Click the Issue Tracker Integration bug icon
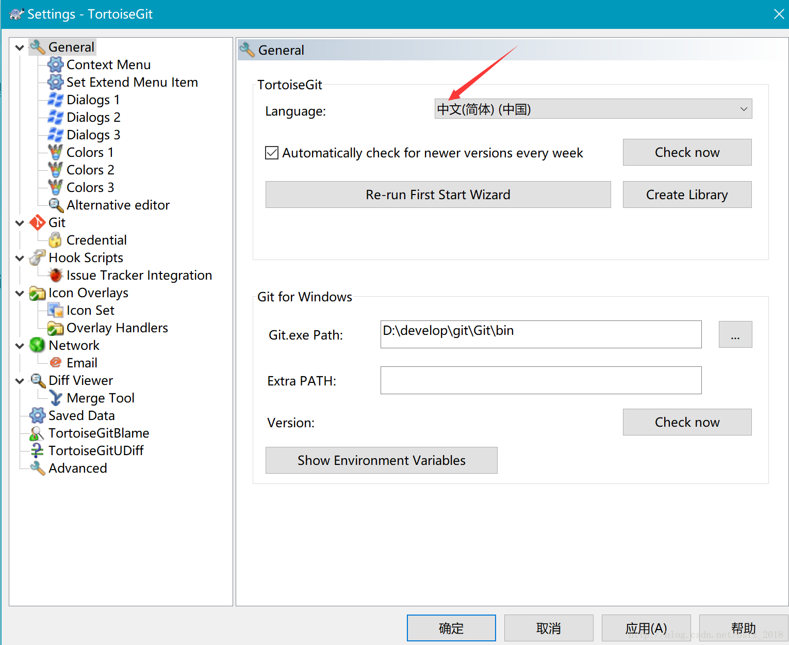 point(55,275)
